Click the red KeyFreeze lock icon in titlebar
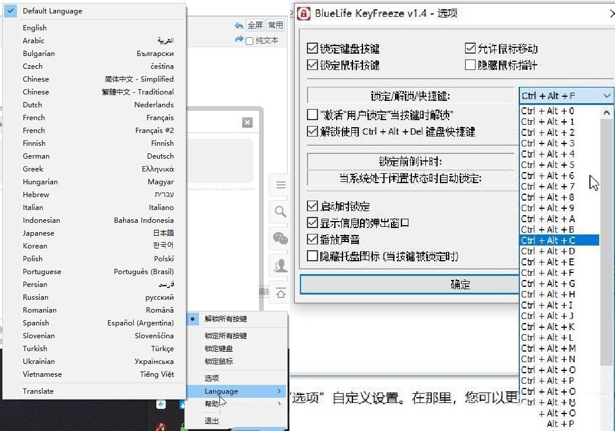The width and height of the screenshot is (615, 431). [x=304, y=13]
